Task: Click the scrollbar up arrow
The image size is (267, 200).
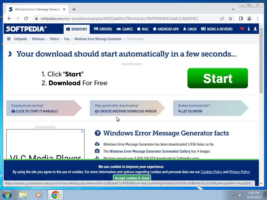Action: coord(261,26)
